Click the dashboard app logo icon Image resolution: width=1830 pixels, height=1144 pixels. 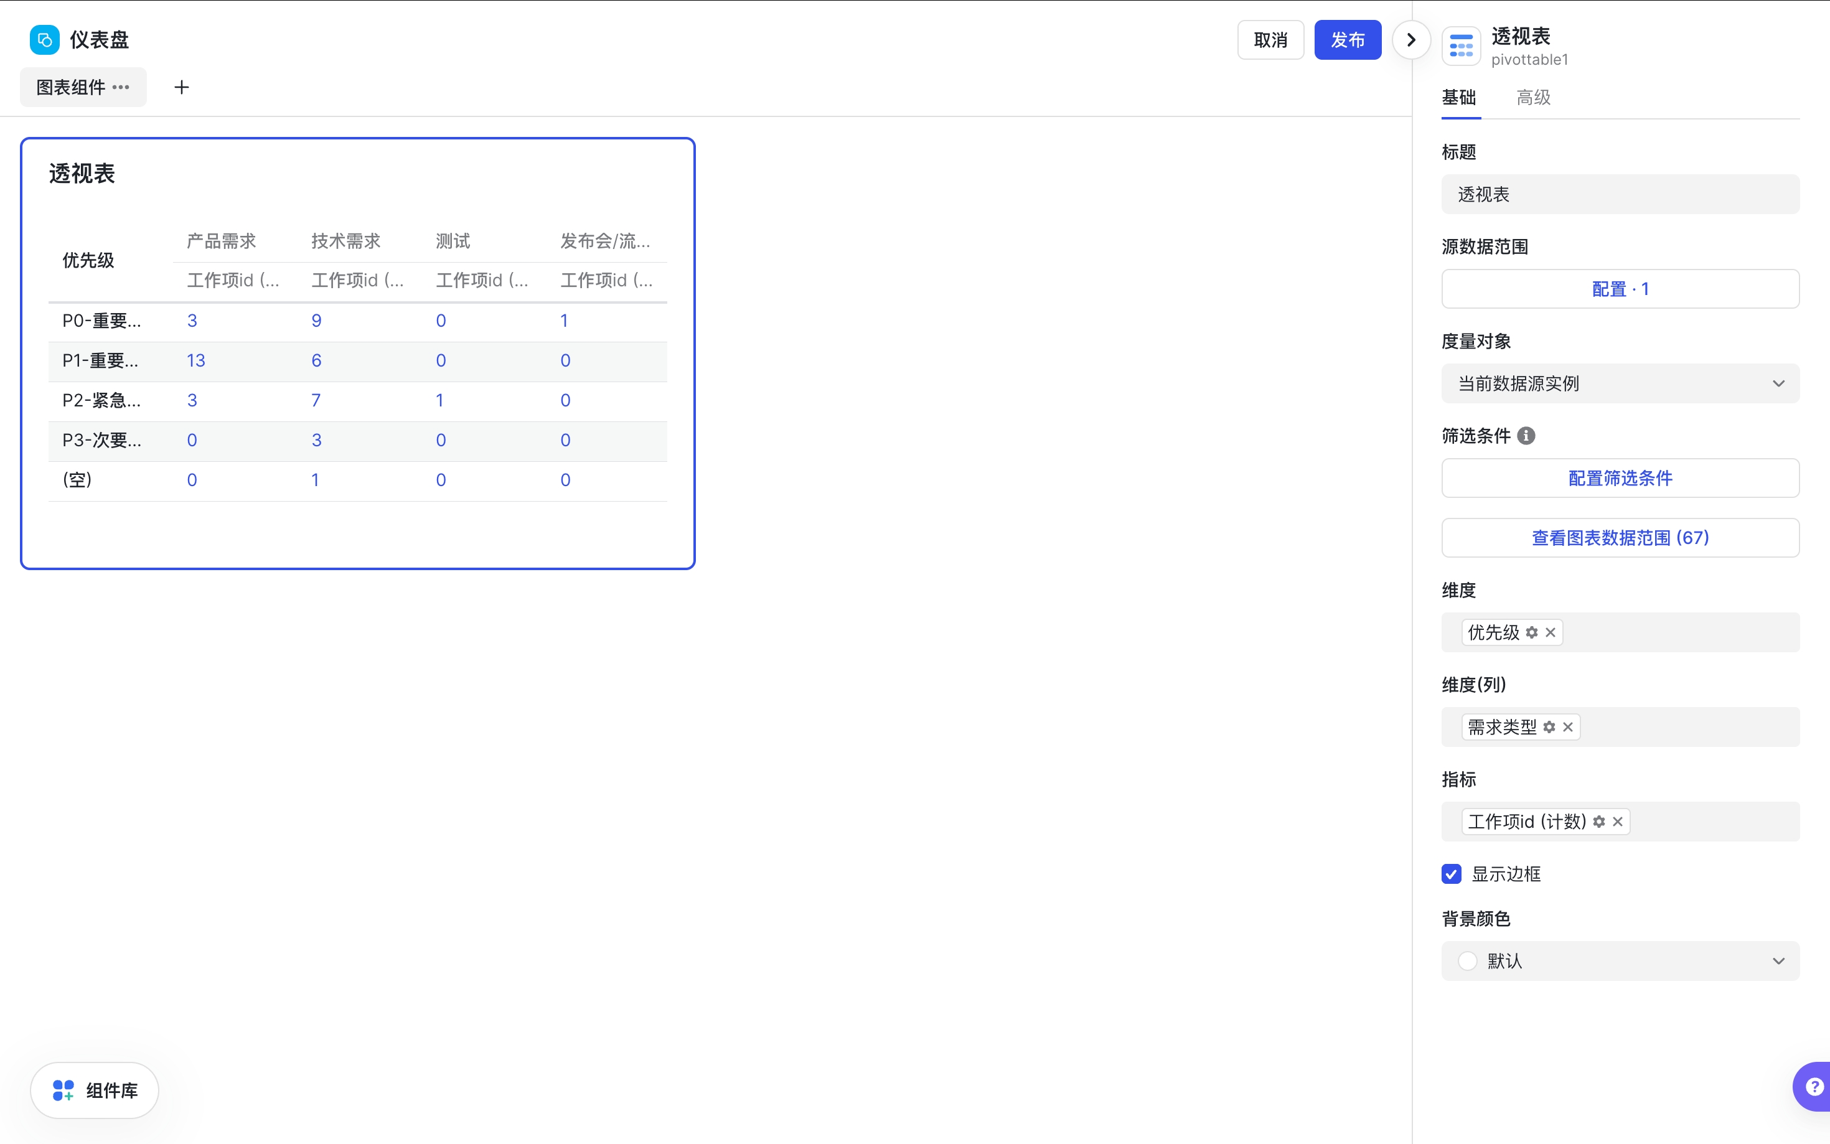click(x=45, y=39)
